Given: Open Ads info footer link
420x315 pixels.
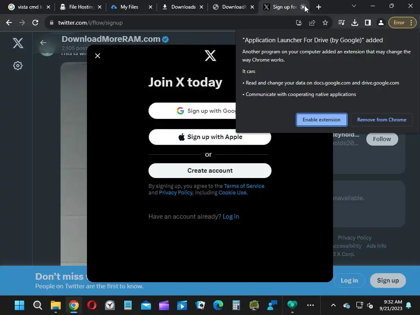Looking at the screenshot, I should 377,246.
